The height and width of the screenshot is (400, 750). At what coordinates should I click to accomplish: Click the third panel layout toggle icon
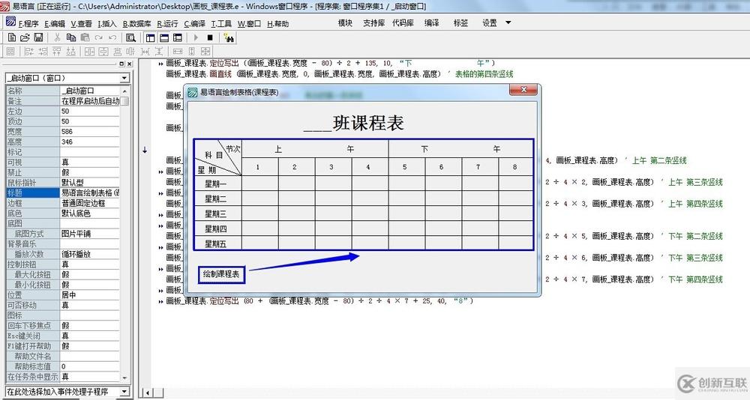click(178, 37)
